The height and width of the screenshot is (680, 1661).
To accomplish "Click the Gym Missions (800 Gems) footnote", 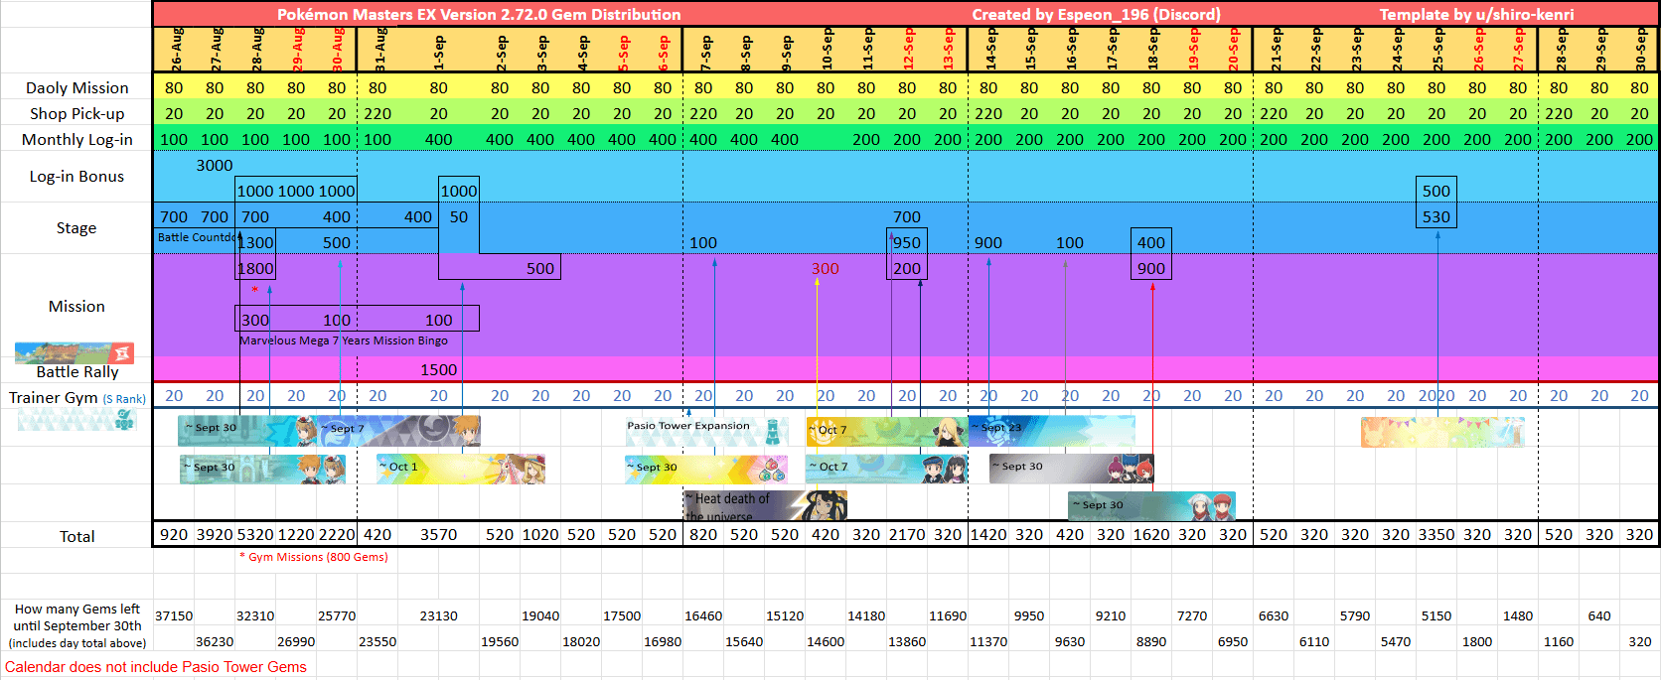I will pos(314,557).
